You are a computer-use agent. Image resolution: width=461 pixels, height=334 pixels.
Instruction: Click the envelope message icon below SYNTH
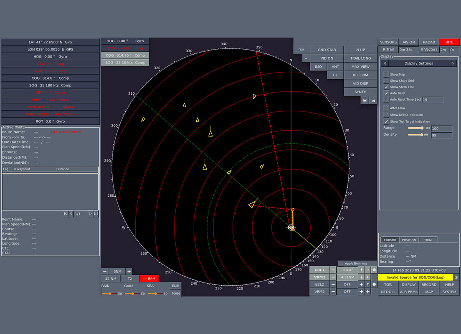click(x=365, y=100)
